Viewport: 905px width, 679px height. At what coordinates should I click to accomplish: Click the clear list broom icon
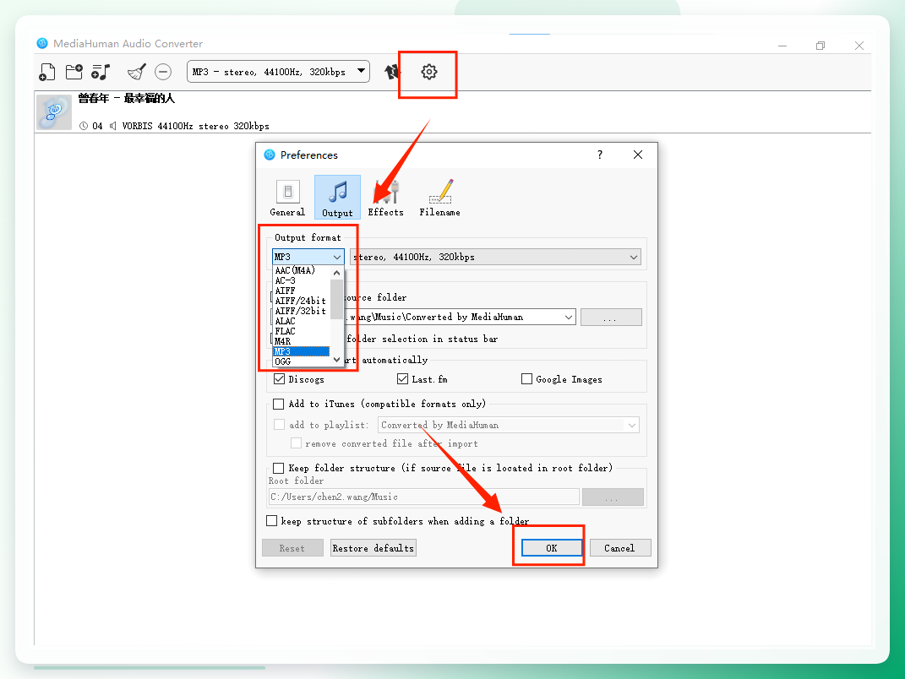[x=137, y=72]
